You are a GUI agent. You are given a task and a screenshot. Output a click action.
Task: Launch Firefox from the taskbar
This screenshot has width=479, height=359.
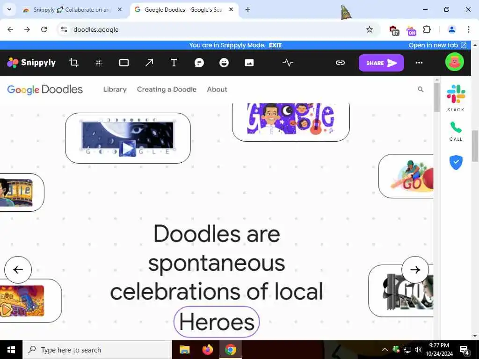(207, 350)
